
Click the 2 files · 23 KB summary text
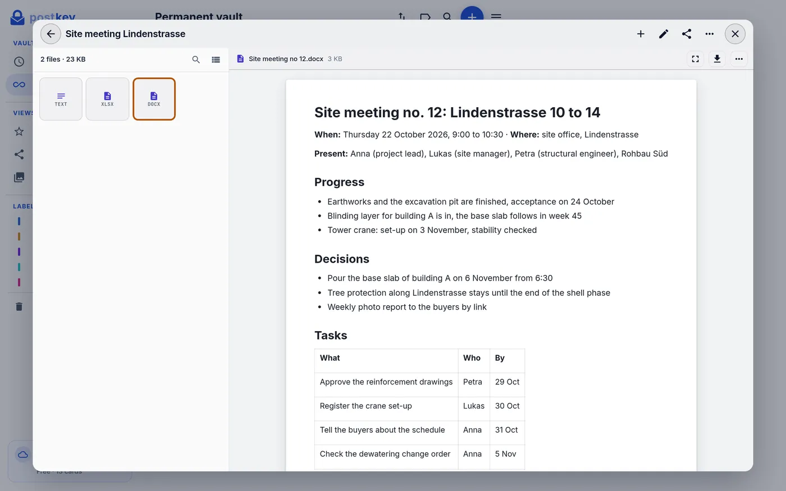[x=63, y=59]
